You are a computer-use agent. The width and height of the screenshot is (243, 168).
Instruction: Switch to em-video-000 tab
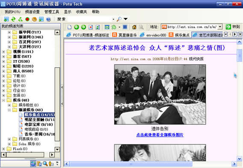coord(153,35)
